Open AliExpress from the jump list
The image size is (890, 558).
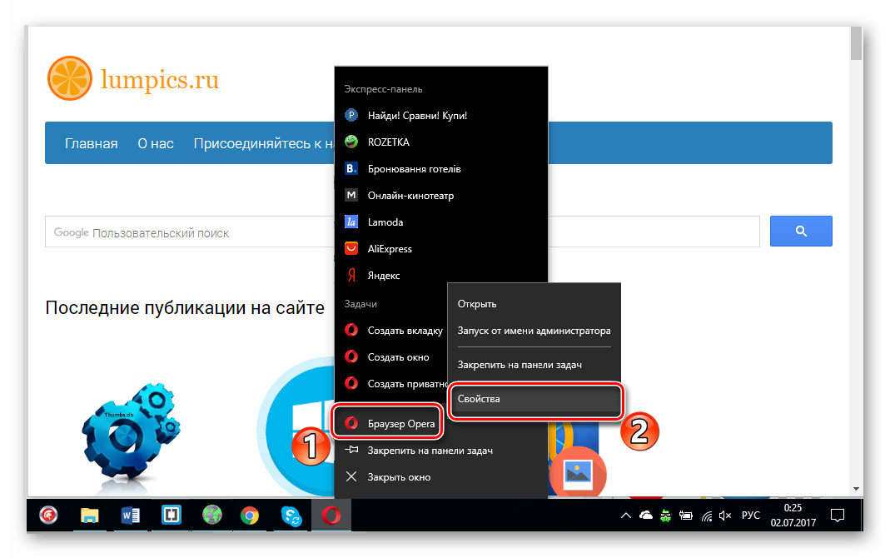click(441, 249)
